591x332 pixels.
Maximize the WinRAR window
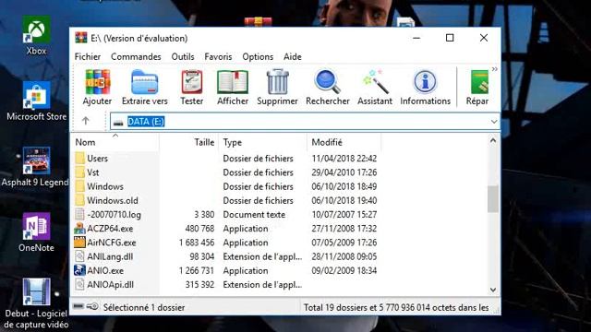click(x=450, y=38)
